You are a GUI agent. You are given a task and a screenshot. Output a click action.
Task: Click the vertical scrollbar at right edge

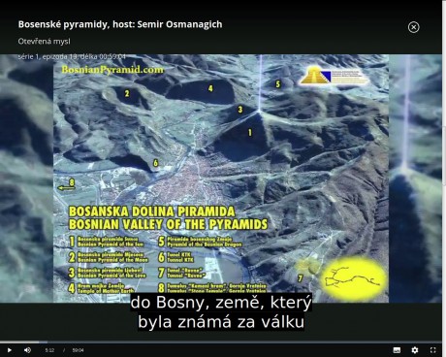(x=444, y=155)
